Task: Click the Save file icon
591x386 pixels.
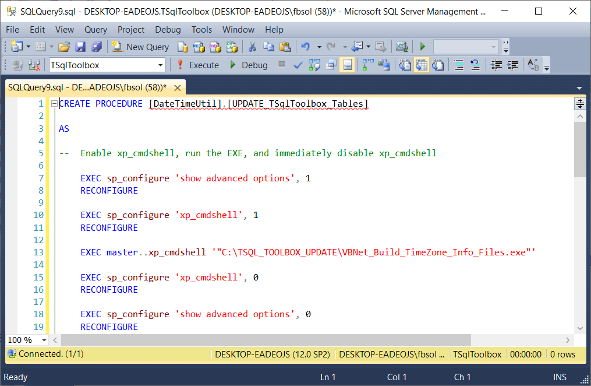Action: [80, 47]
